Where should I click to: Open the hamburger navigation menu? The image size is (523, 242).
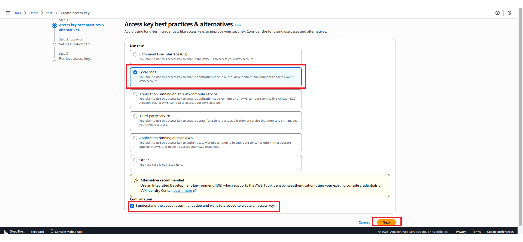coord(8,13)
